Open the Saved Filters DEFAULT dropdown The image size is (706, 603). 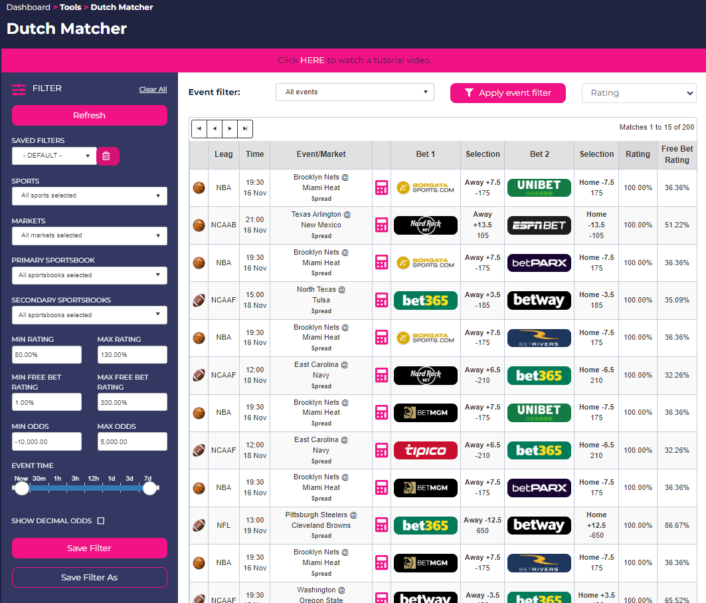54,156
